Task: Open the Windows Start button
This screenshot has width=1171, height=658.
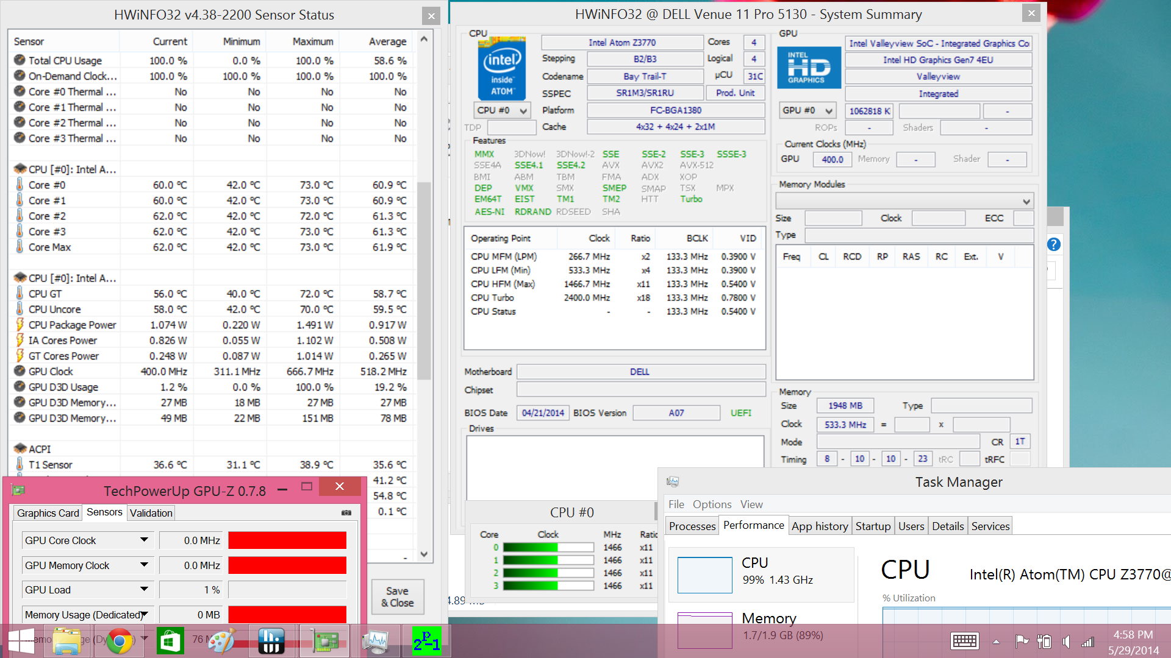Action: [21, 640]
